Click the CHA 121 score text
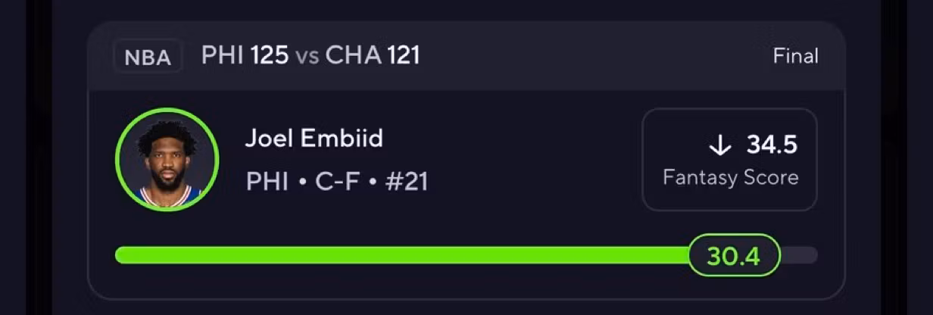Viewport: 933px width, 315px height. [373, 55]
